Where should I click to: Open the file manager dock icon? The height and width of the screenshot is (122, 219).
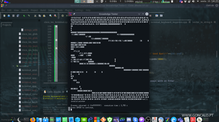[39, 120]
